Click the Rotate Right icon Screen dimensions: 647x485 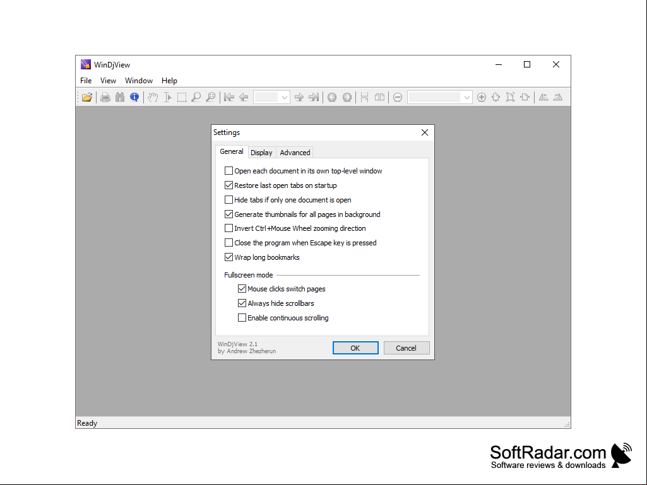pos(558,97)
